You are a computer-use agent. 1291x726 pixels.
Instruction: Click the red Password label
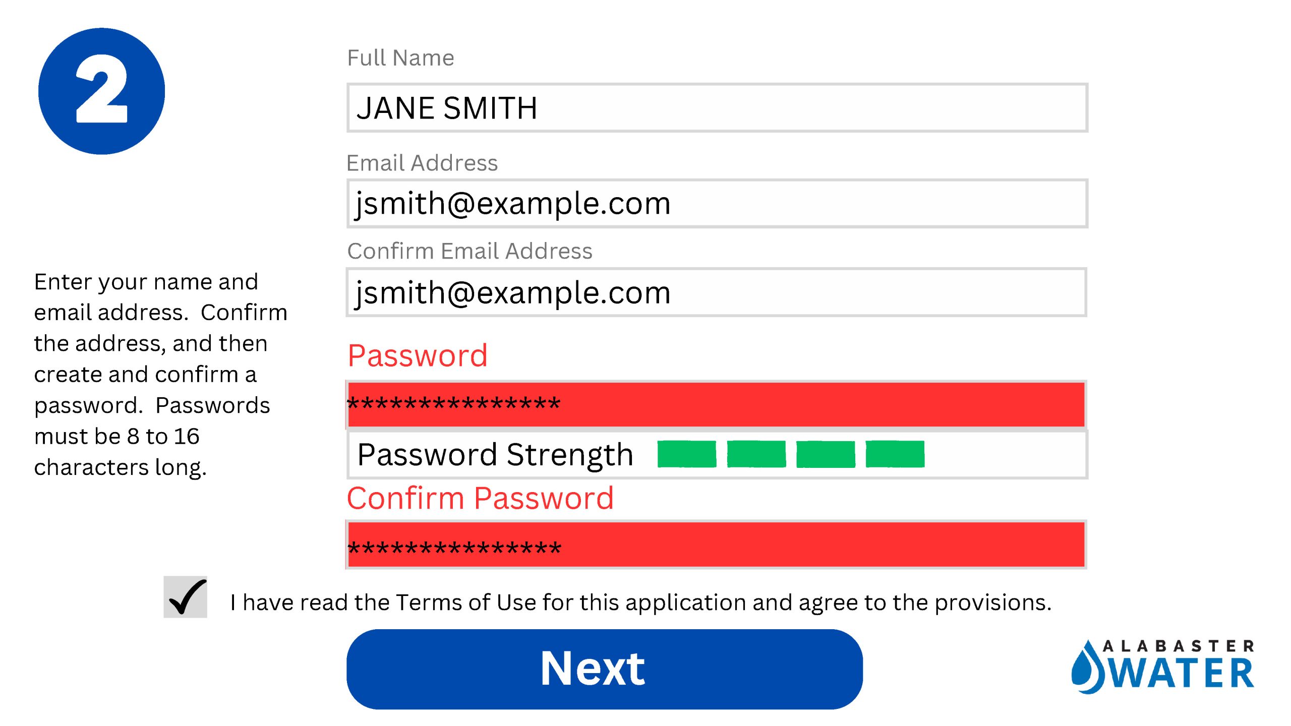click(x=418, y=355)
